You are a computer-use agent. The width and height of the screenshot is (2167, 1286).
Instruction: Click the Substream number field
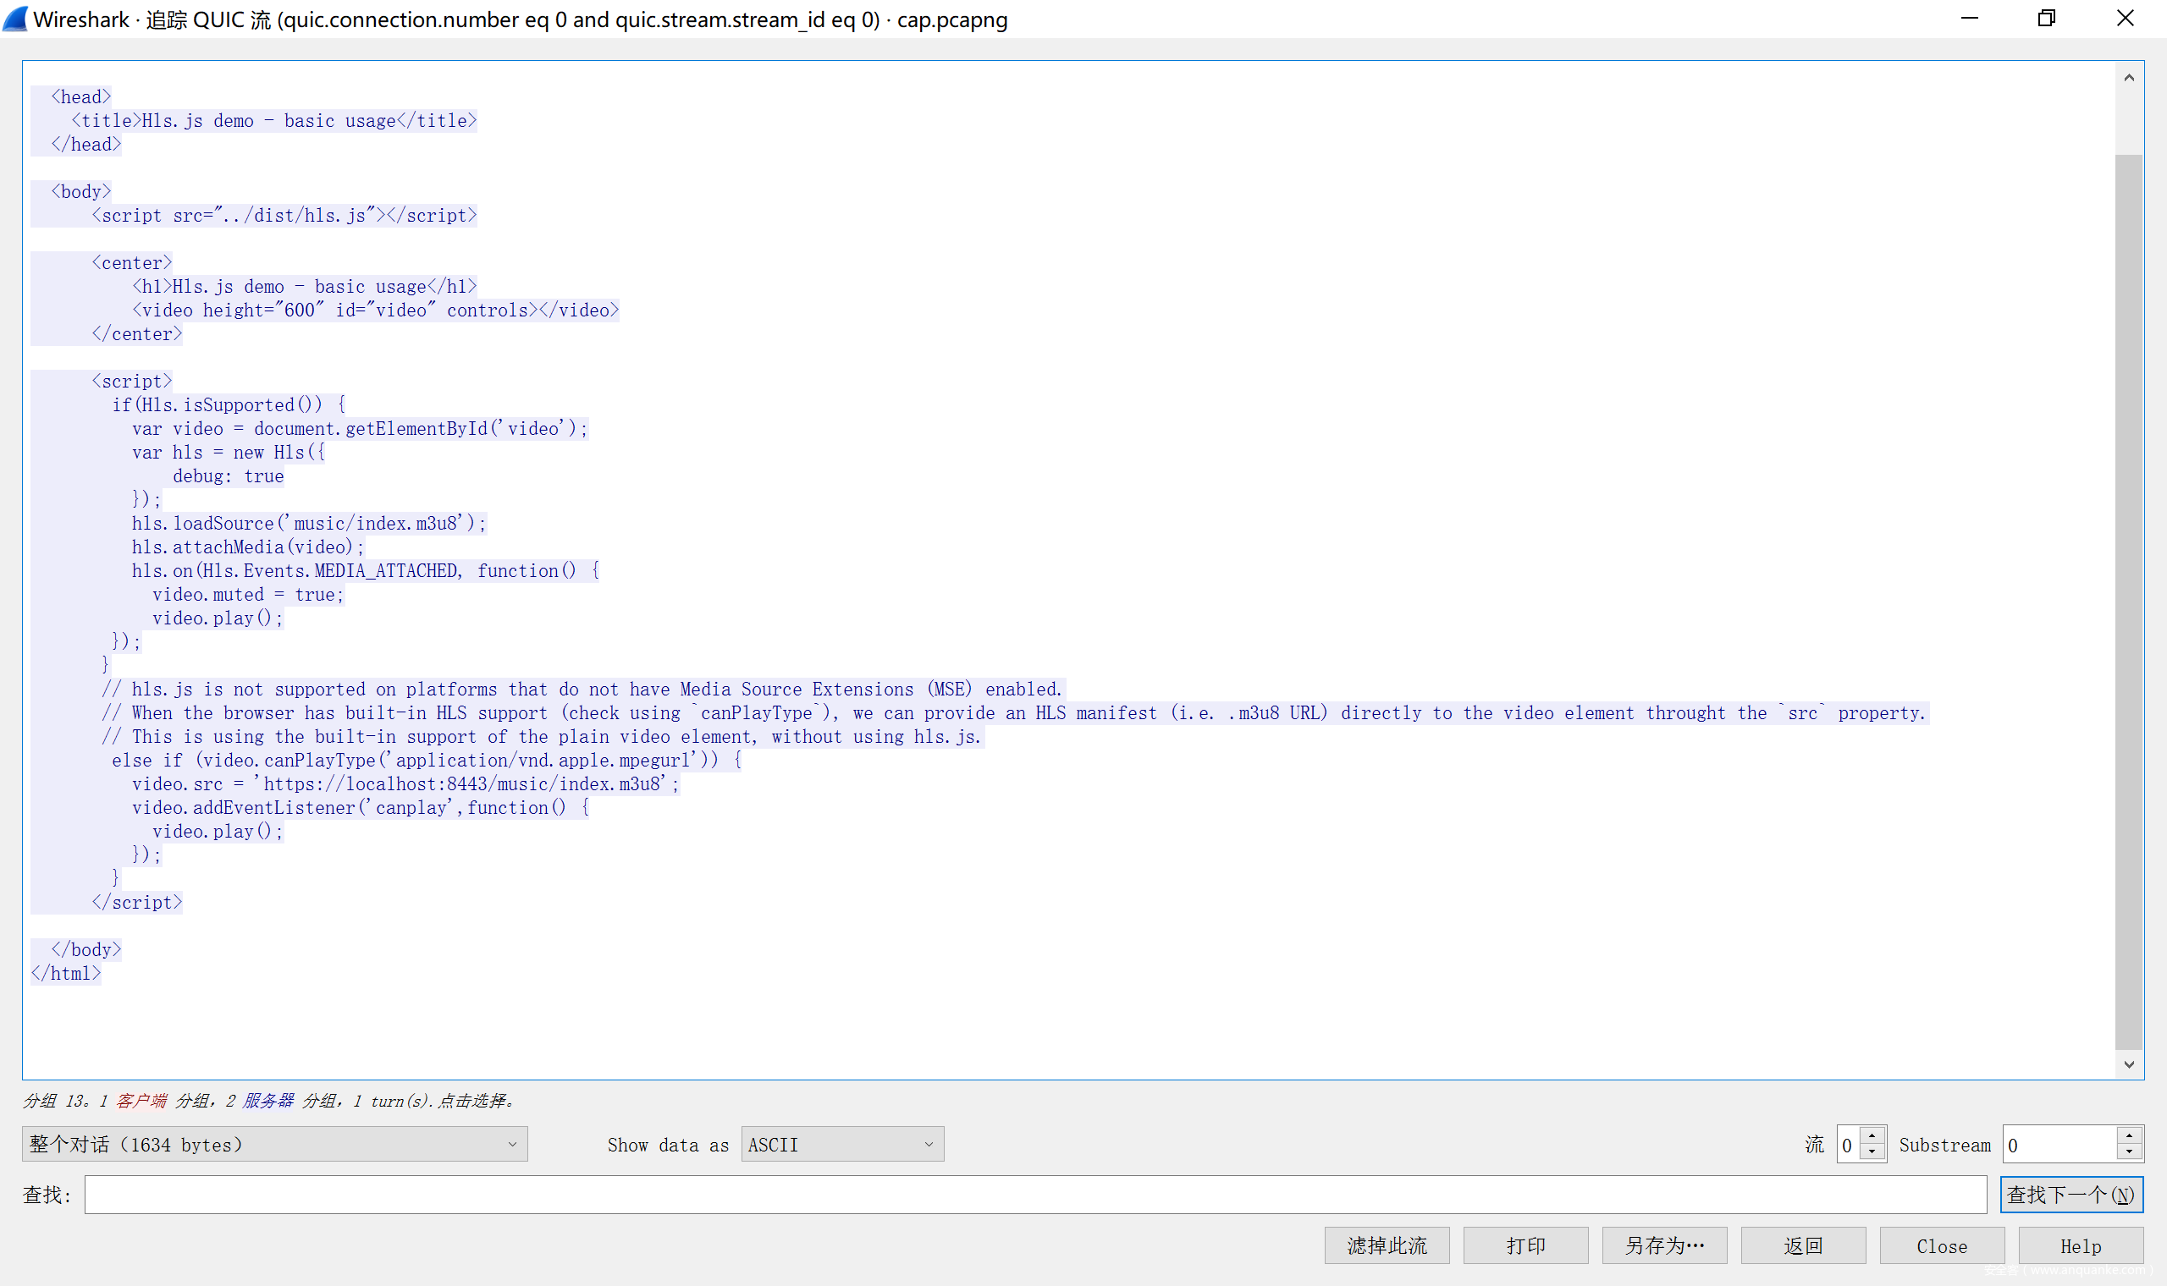2058,1145
